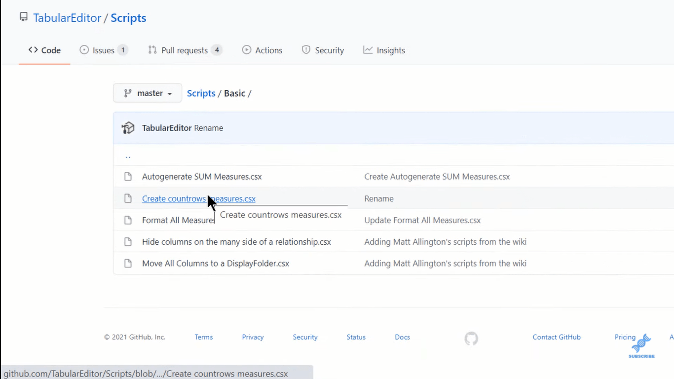Open commit Create Autogenerate SUM Measures.csx

437,177
